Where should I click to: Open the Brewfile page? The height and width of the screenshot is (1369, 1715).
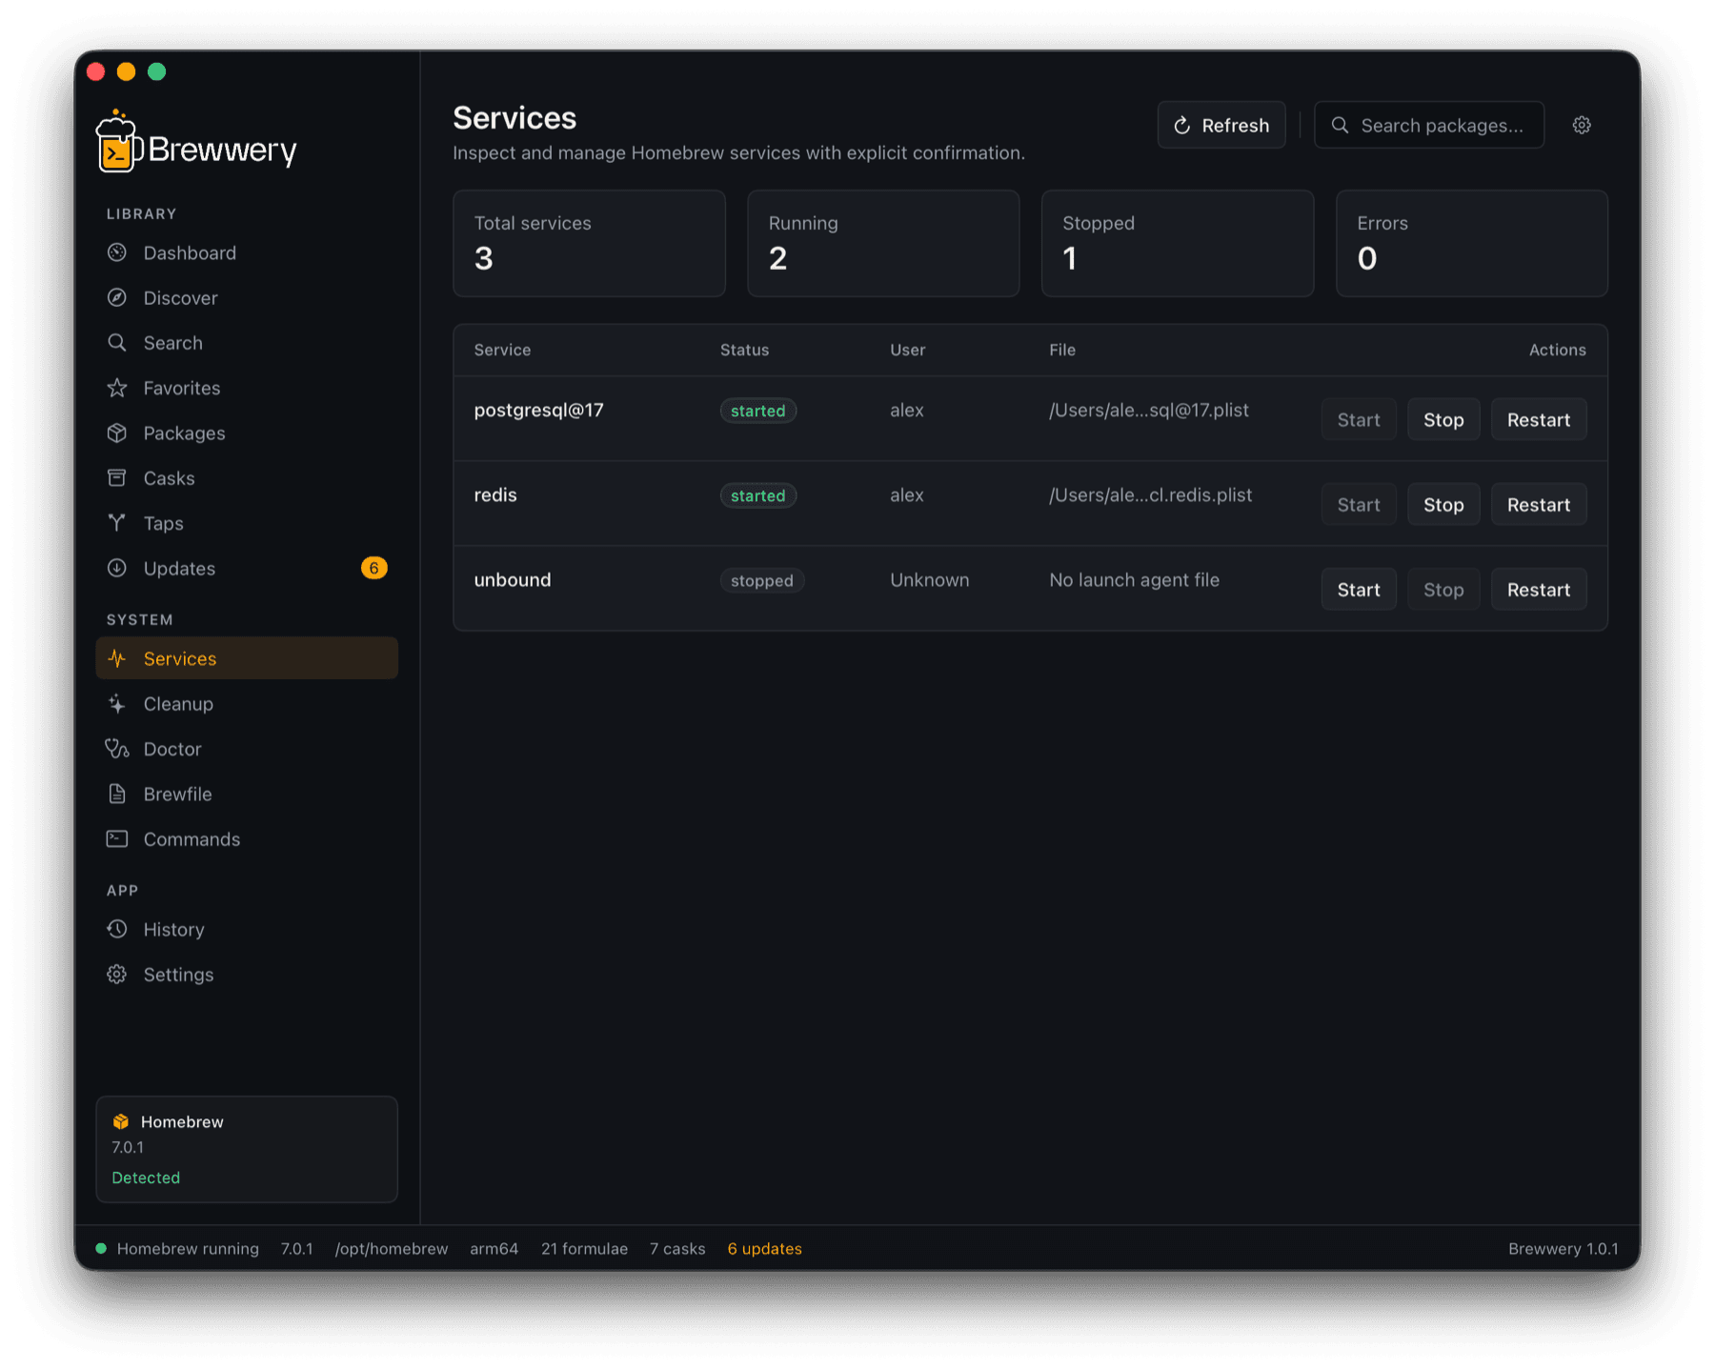tap(247, 794)
